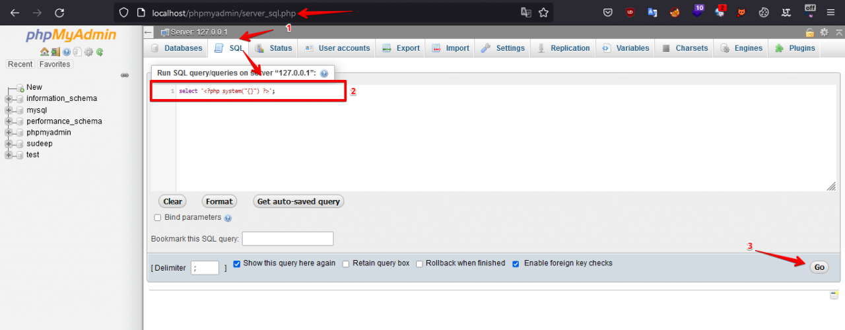Click the green reload navigation icon
Image resolution: width=845 pixels, height=330 pixels.
point(100,52)
